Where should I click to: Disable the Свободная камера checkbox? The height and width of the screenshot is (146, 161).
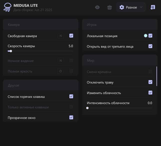71,36
